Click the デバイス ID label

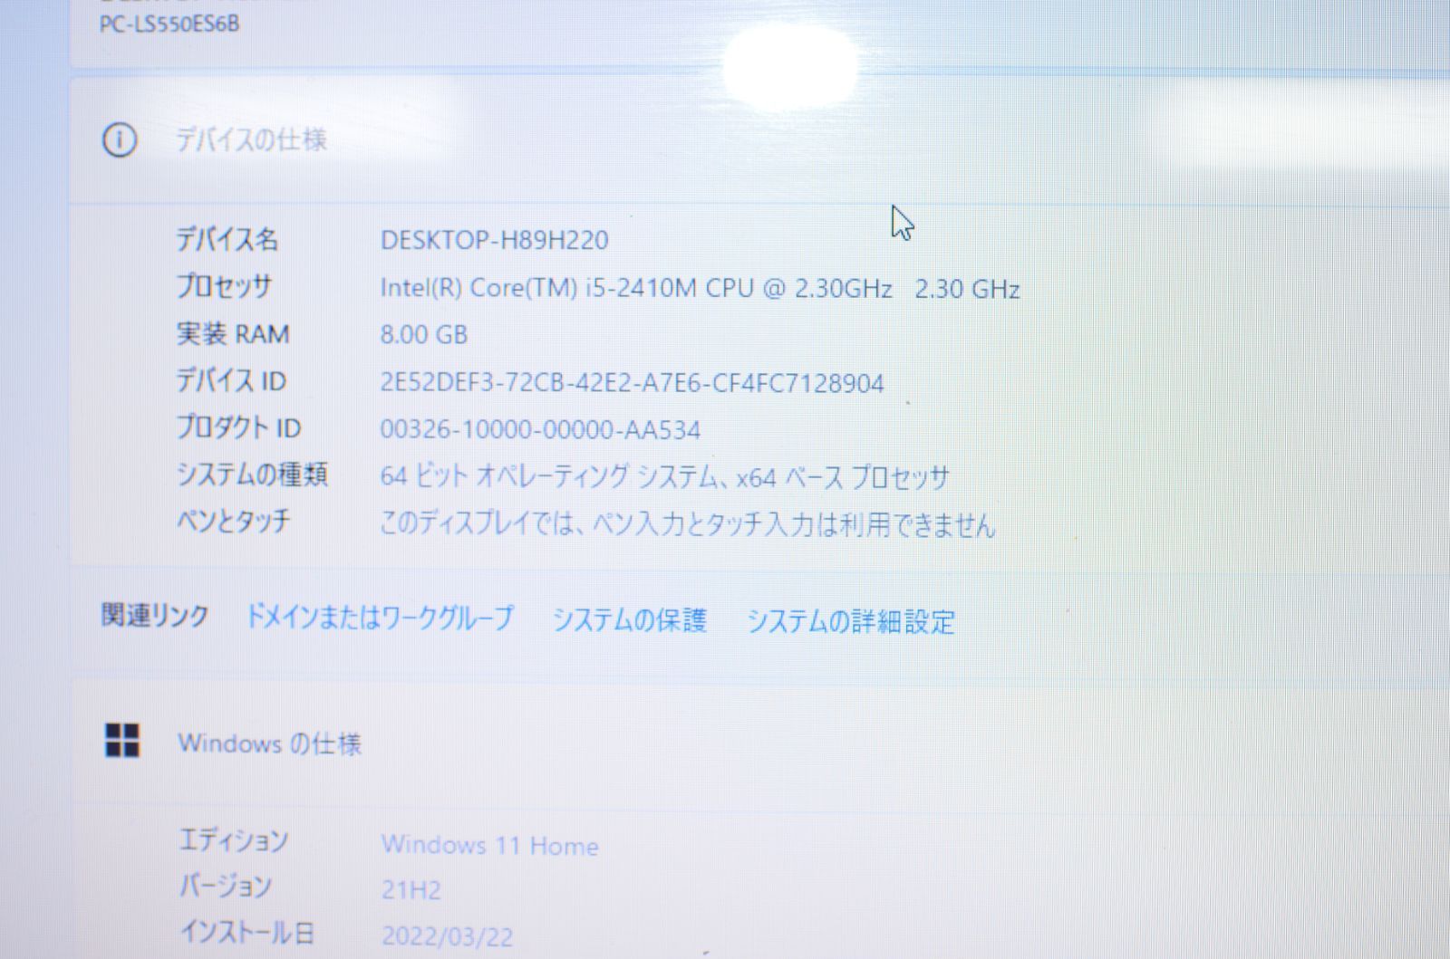(231, 380)
